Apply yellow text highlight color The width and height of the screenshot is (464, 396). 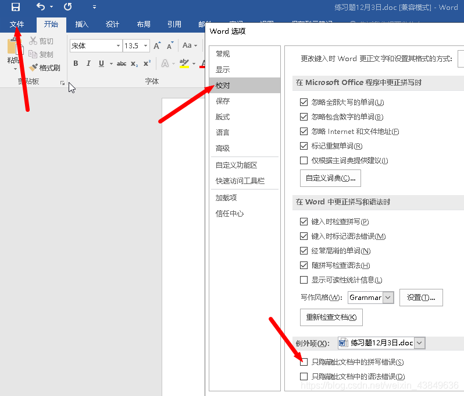tap(184, 63)
